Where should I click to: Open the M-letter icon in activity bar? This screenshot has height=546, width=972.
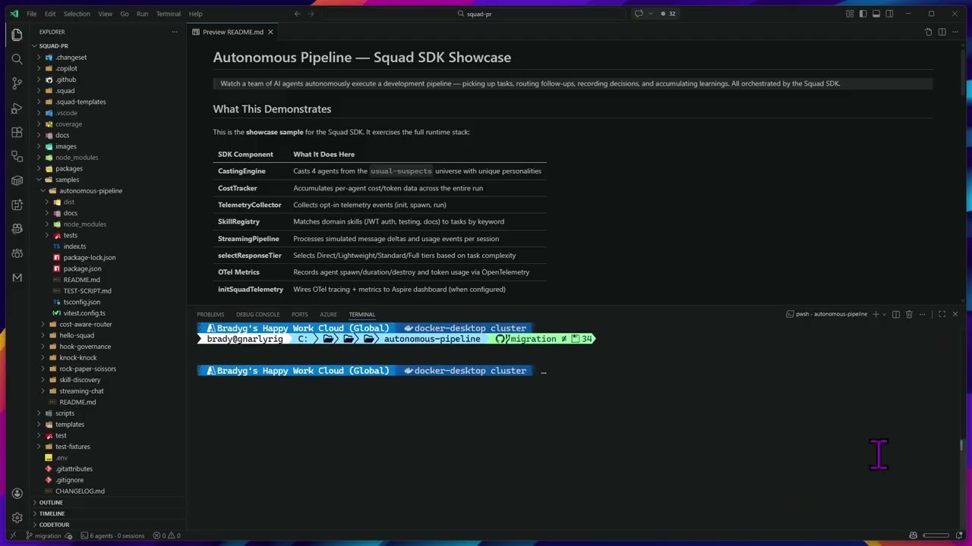coord(17,278)
